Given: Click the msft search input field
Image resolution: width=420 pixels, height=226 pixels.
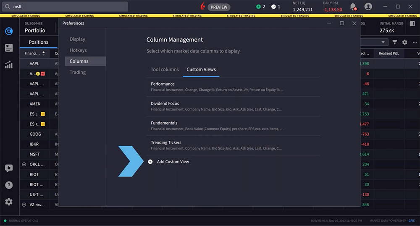Looking at the screenshot, I should 67,7.
